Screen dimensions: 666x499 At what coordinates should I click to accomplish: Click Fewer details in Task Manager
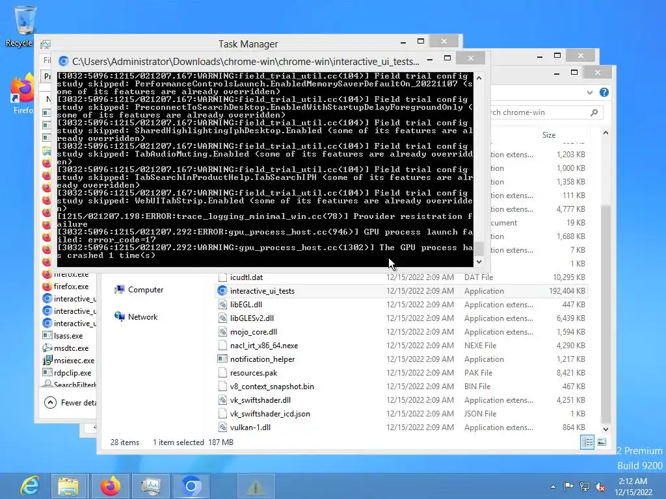tap(79, 403)
